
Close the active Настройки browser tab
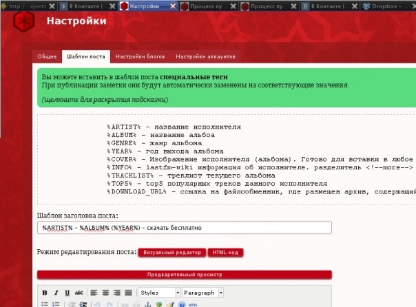point(173,6)
